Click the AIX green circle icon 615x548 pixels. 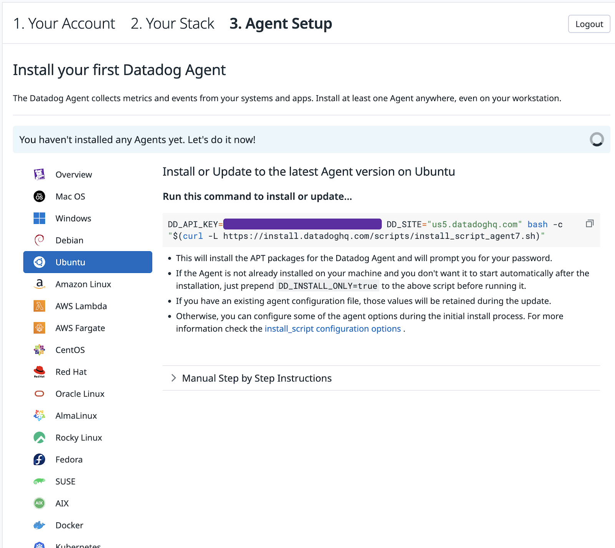[x=39, y=503]
